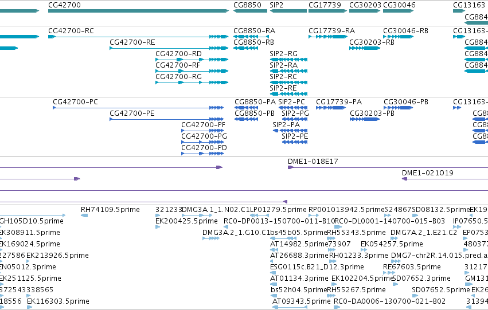This screenshot has height=310, width=488.
Task: Select transcript SIP2-RE
Action: [289, 94]
